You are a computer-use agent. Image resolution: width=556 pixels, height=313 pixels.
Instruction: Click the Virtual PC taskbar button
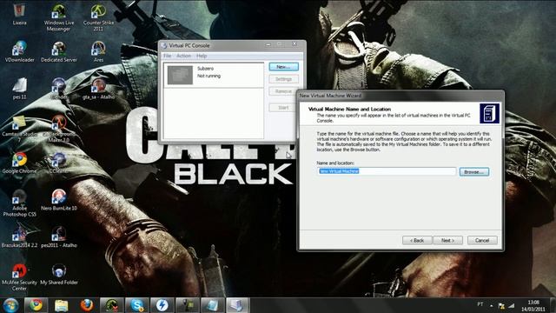[237, 305]
